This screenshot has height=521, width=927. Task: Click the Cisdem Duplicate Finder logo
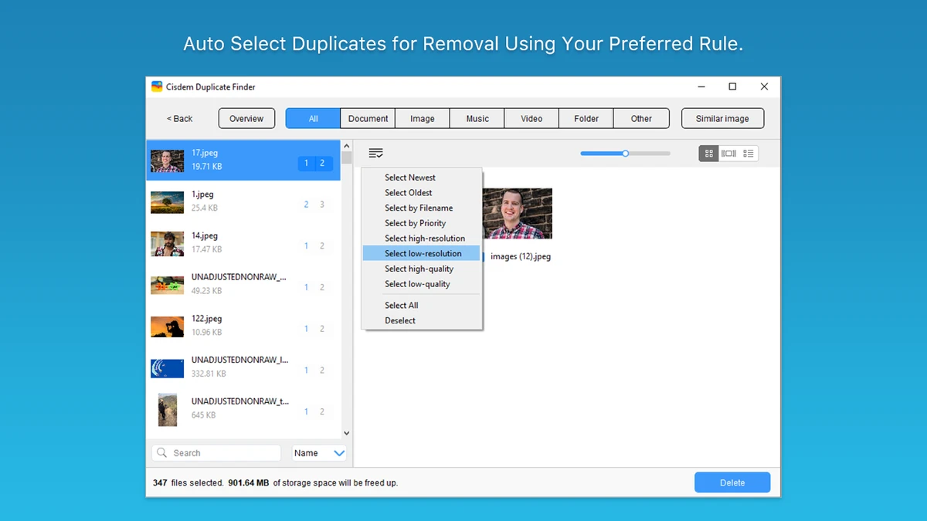tap(157, 87)
